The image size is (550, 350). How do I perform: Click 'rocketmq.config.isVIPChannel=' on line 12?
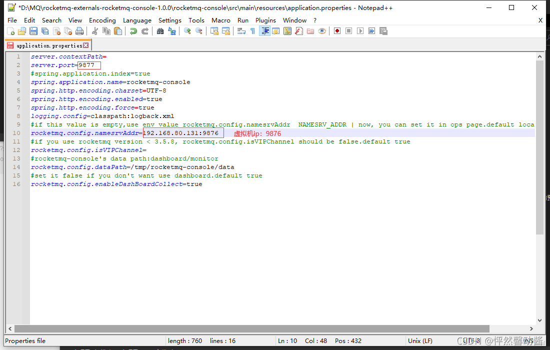coord(88,150)
